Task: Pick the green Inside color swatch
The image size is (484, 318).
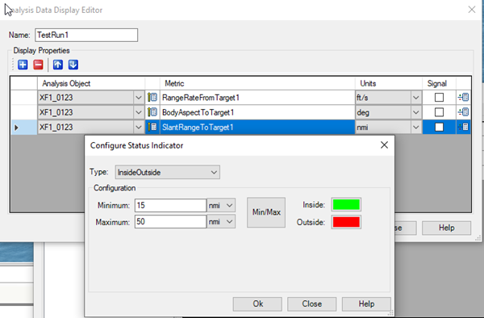Action: tap(346, 204)
